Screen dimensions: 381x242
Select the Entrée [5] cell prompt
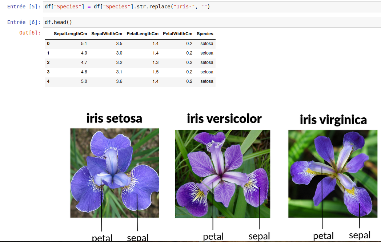[x=24, y=7]
